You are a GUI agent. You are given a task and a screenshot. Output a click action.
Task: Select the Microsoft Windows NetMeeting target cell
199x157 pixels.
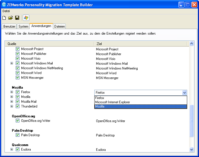coord(117,68)
